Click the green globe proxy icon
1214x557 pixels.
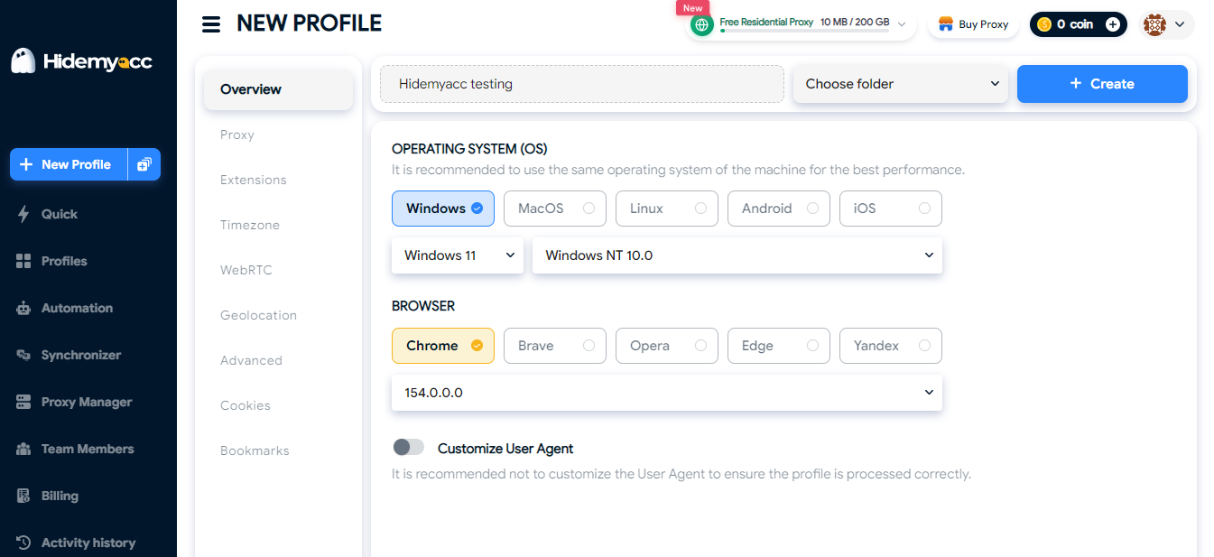(x=702, y=25)
